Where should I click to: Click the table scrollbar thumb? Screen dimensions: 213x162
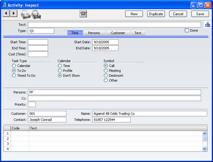click(x=205, y=138)
